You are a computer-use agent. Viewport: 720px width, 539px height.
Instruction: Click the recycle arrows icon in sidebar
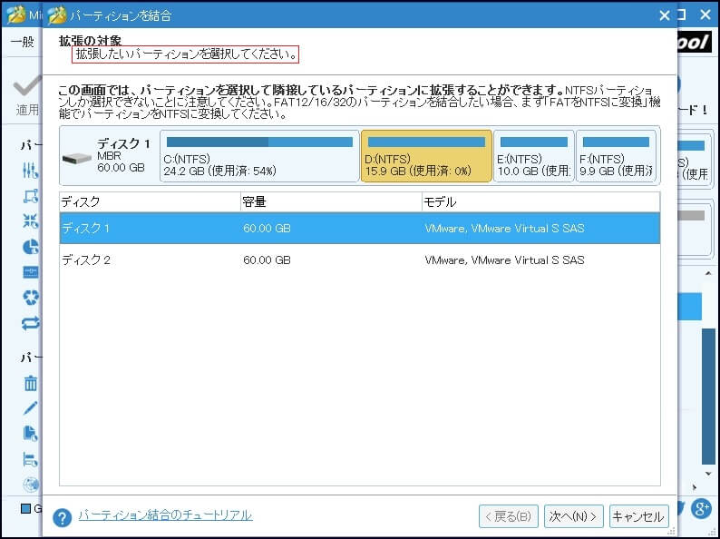click(x=31, y=298)
